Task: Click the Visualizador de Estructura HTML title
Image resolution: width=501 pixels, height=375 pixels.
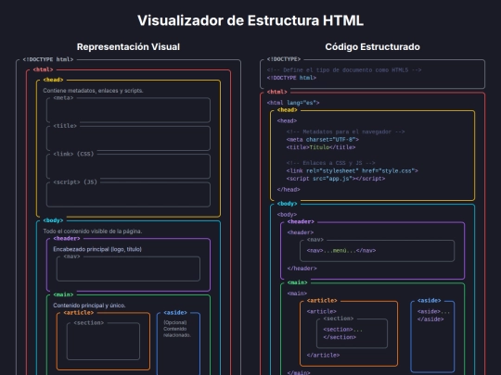Action: tap(250, 20)
